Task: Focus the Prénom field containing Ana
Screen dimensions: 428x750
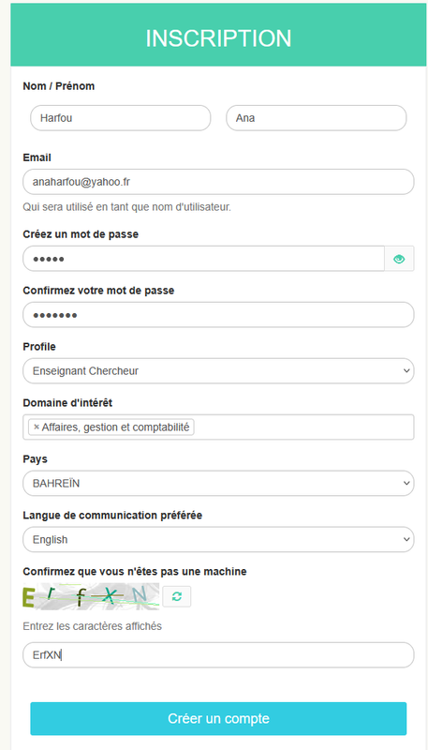Action: (317, 118)
